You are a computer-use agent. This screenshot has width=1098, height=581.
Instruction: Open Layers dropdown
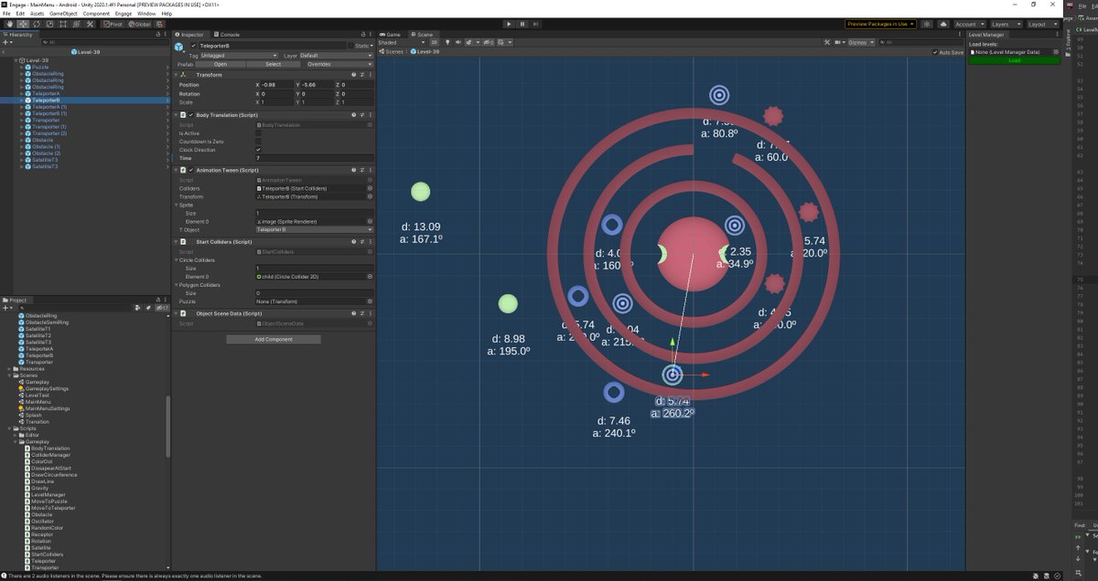[1005, 24]
